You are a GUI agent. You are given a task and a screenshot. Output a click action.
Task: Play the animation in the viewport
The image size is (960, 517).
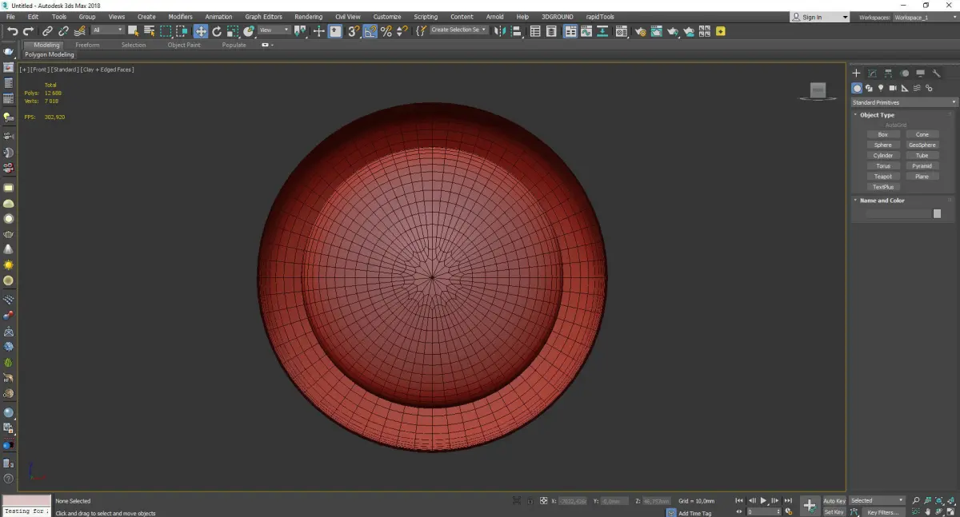(763, 500)
